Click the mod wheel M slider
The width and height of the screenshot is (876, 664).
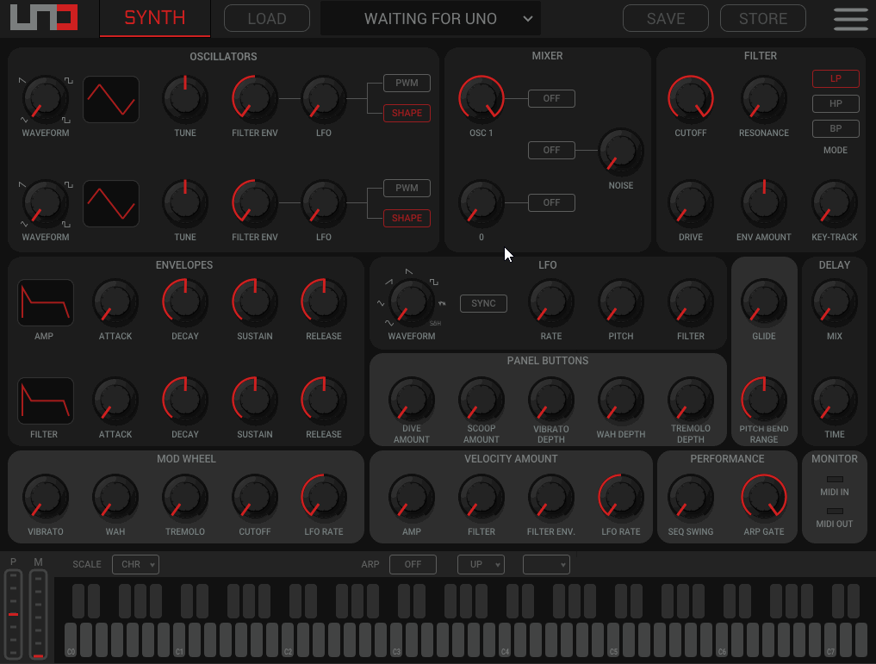38,614
